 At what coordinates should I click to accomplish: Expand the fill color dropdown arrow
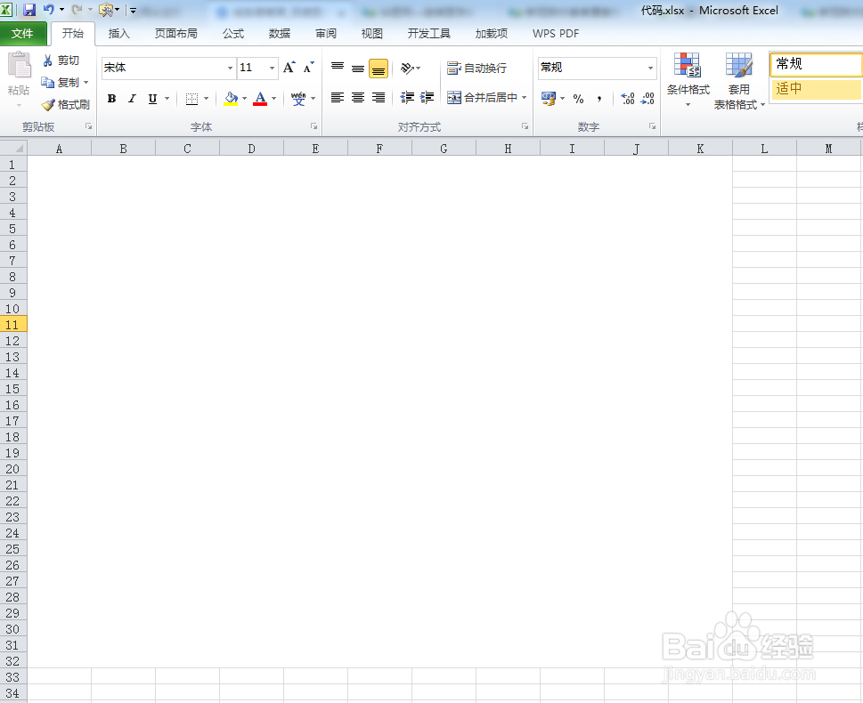point(244,99)
